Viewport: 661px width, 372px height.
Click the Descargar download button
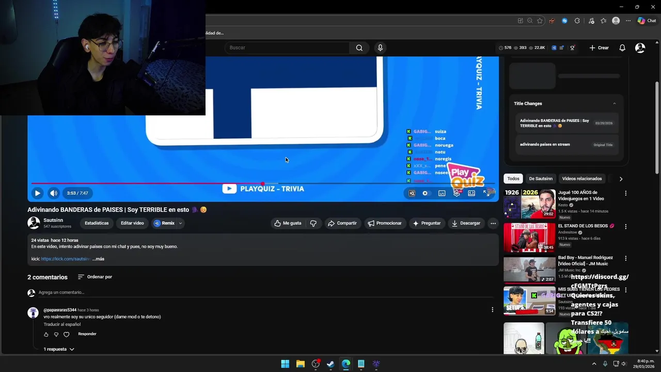coord(466,223)
